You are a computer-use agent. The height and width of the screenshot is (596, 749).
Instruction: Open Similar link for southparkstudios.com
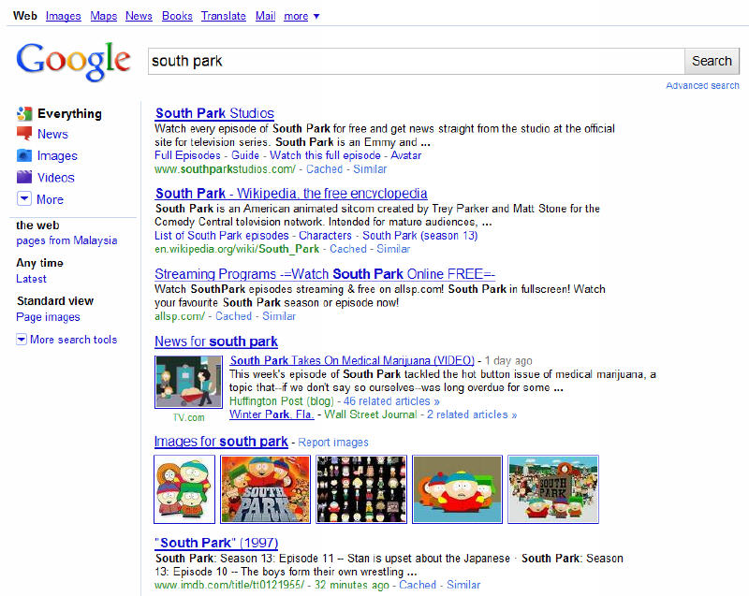tap(370, 169)
